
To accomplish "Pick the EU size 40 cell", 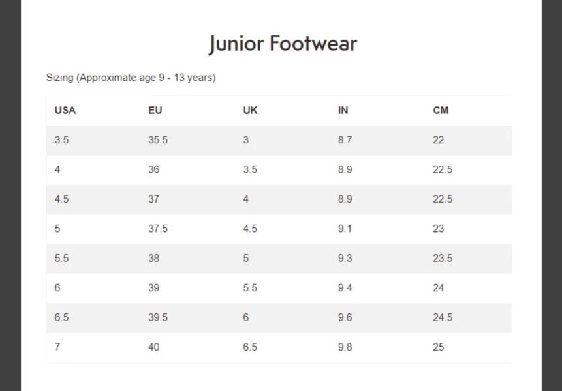I will pyautogui.click(x=153, y=347).
